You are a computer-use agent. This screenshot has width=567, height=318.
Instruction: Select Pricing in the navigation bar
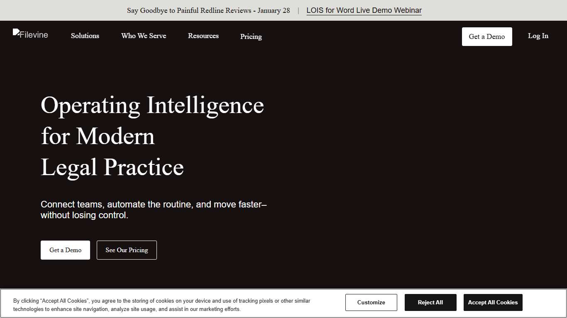coord(251,36)
